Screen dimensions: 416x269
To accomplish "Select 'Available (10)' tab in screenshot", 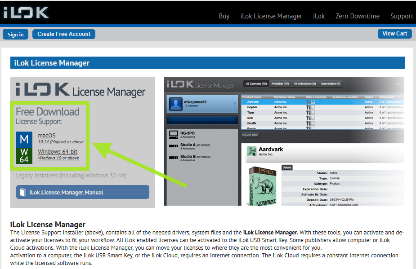I will 280,84.
